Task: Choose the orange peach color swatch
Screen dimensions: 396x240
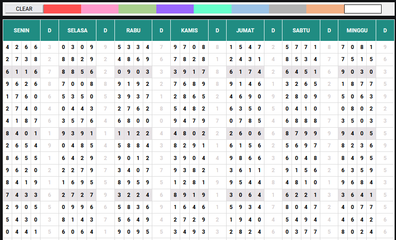Action: tap(325, 9)
